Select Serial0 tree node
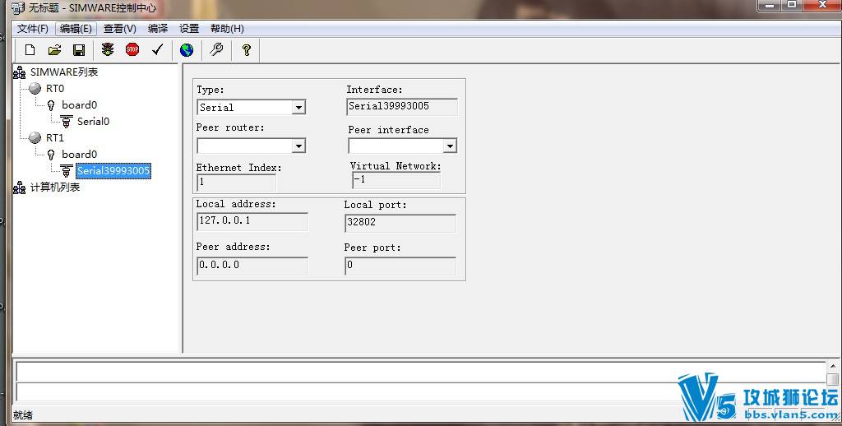The width and height of the screenshot is (842, 426). pyautogui.click(x=93, y=122)
